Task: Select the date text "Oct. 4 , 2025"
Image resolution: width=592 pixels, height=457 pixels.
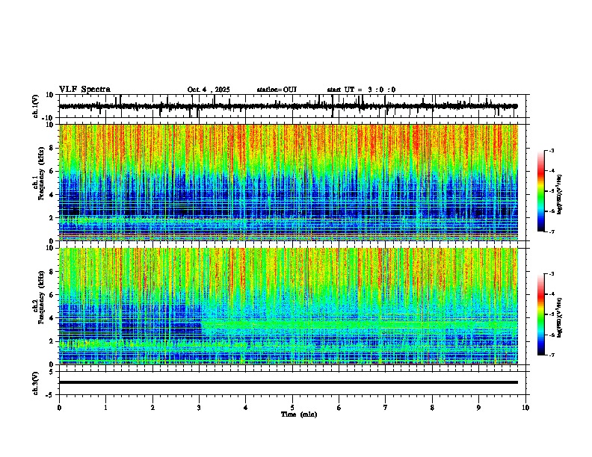Action: click(209, 90)
